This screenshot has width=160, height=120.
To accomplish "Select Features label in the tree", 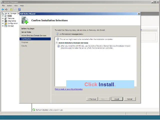I will [x=11, y=18].
